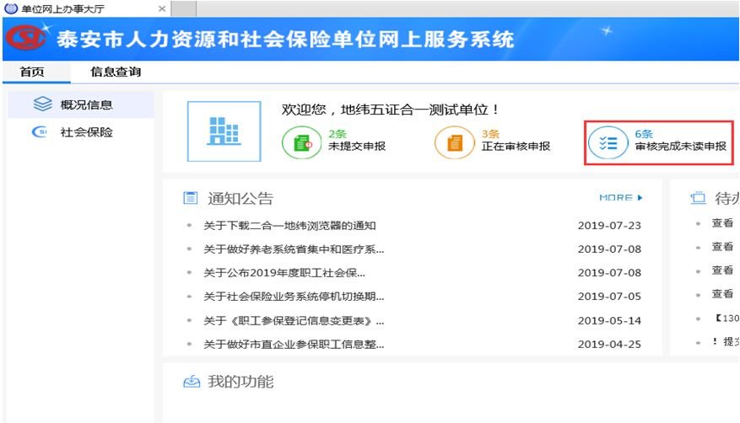Click the building unit avatar image
Screen dimensions: 740x423
pyautogui.click(x=224, y=131)
